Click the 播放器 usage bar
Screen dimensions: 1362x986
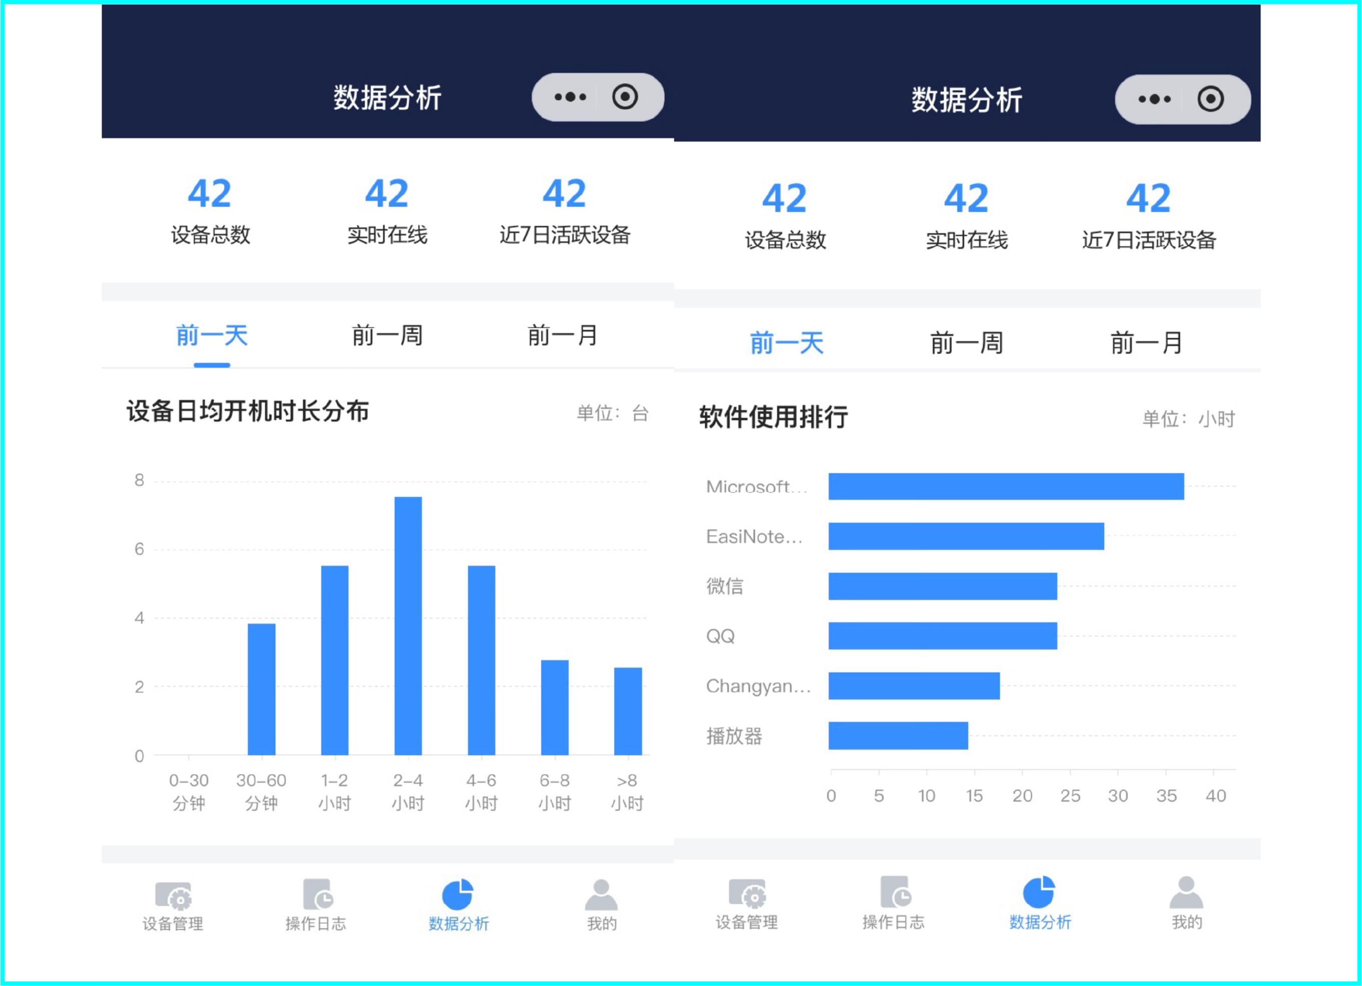point(898,736)
